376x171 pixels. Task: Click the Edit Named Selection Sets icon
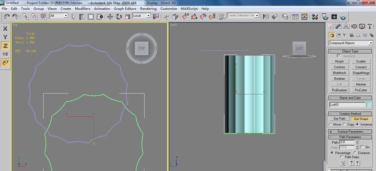click(222, 16)
